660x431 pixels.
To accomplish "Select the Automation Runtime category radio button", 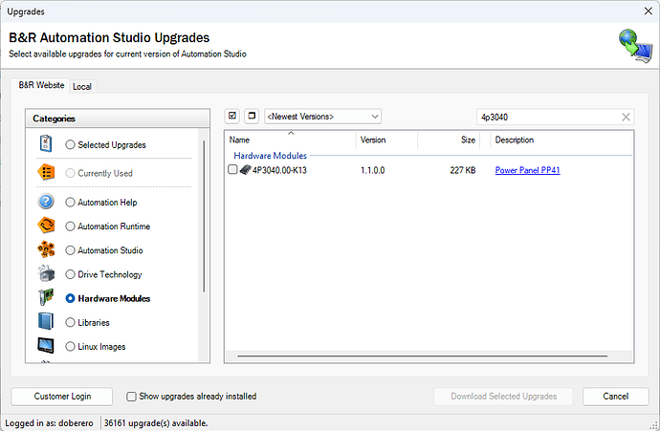I will (x=70, y=226).
